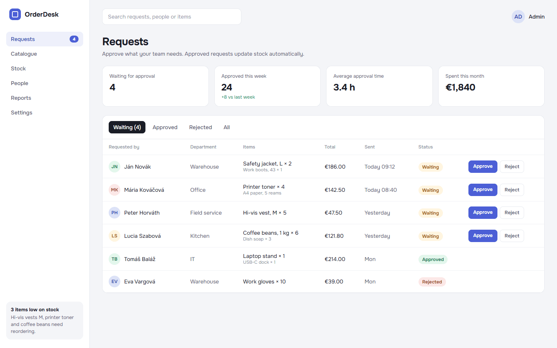Click the Waiting status of Peter Horváth
Image resolution: width=557 pixels, height=348 pixels.
[431, 213]
